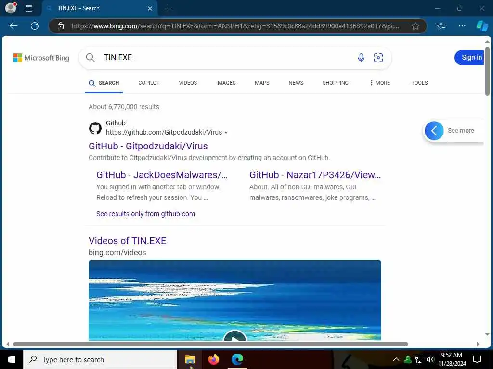This screenshot has width=493, height=369.
Task: View site information lock icon
Action: pyautogui.click(x=61, y=26)
